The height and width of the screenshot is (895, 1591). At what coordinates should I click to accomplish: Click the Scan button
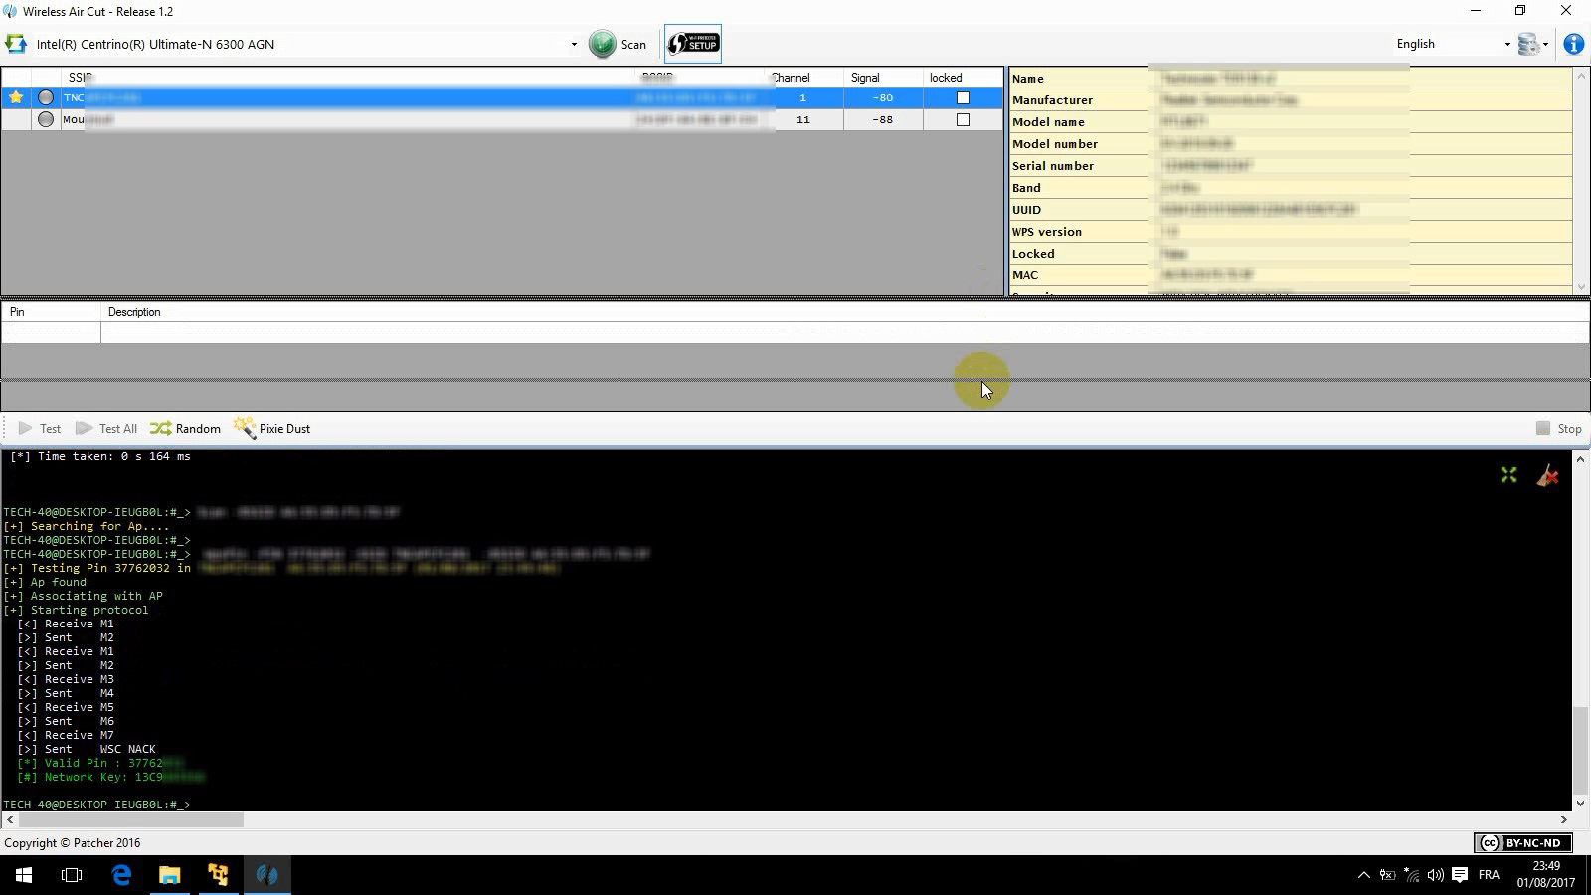[x=619, y=44]
